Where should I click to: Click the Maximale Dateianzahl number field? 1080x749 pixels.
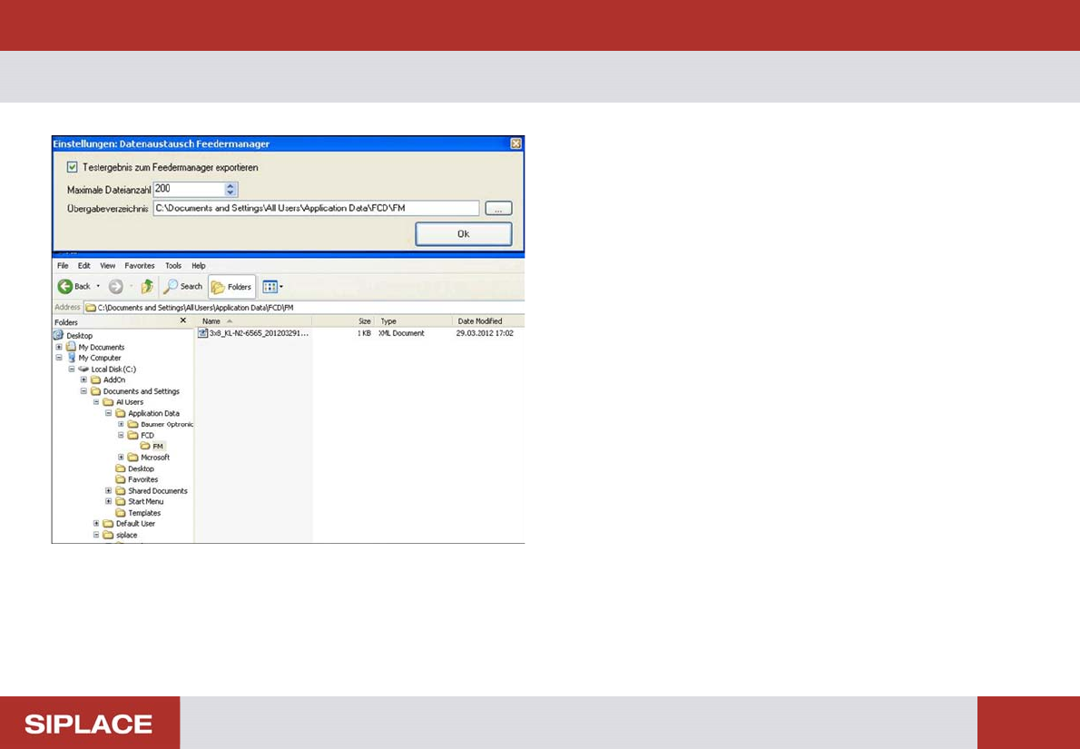point(190,189)
